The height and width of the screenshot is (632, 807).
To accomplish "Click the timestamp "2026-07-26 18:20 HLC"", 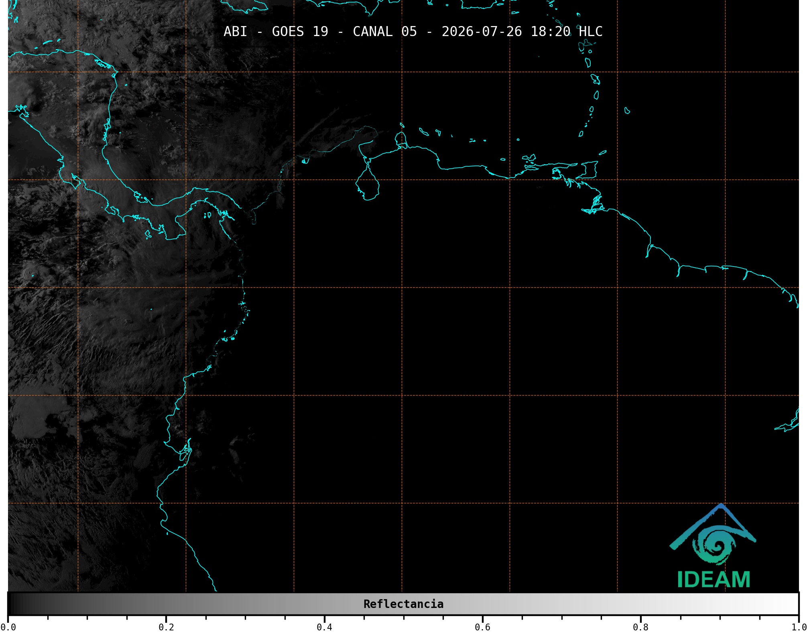I will tap(522, 31).
